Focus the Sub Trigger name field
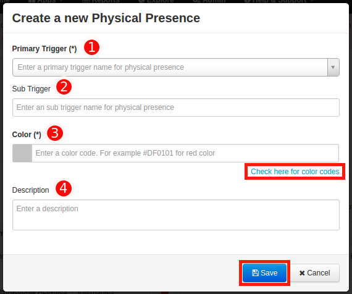Screen dimensions: 352x294 tap(176, 107)
